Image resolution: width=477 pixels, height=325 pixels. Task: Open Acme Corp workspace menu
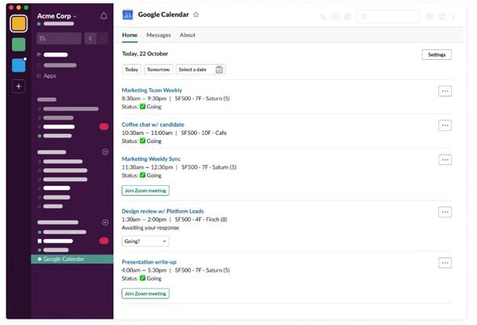click(57, 16)
